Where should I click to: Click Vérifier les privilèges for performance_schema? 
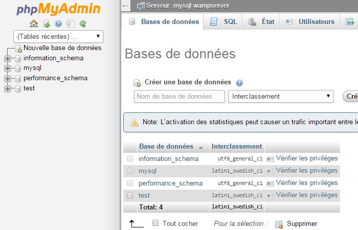click(x=307, y=183)
